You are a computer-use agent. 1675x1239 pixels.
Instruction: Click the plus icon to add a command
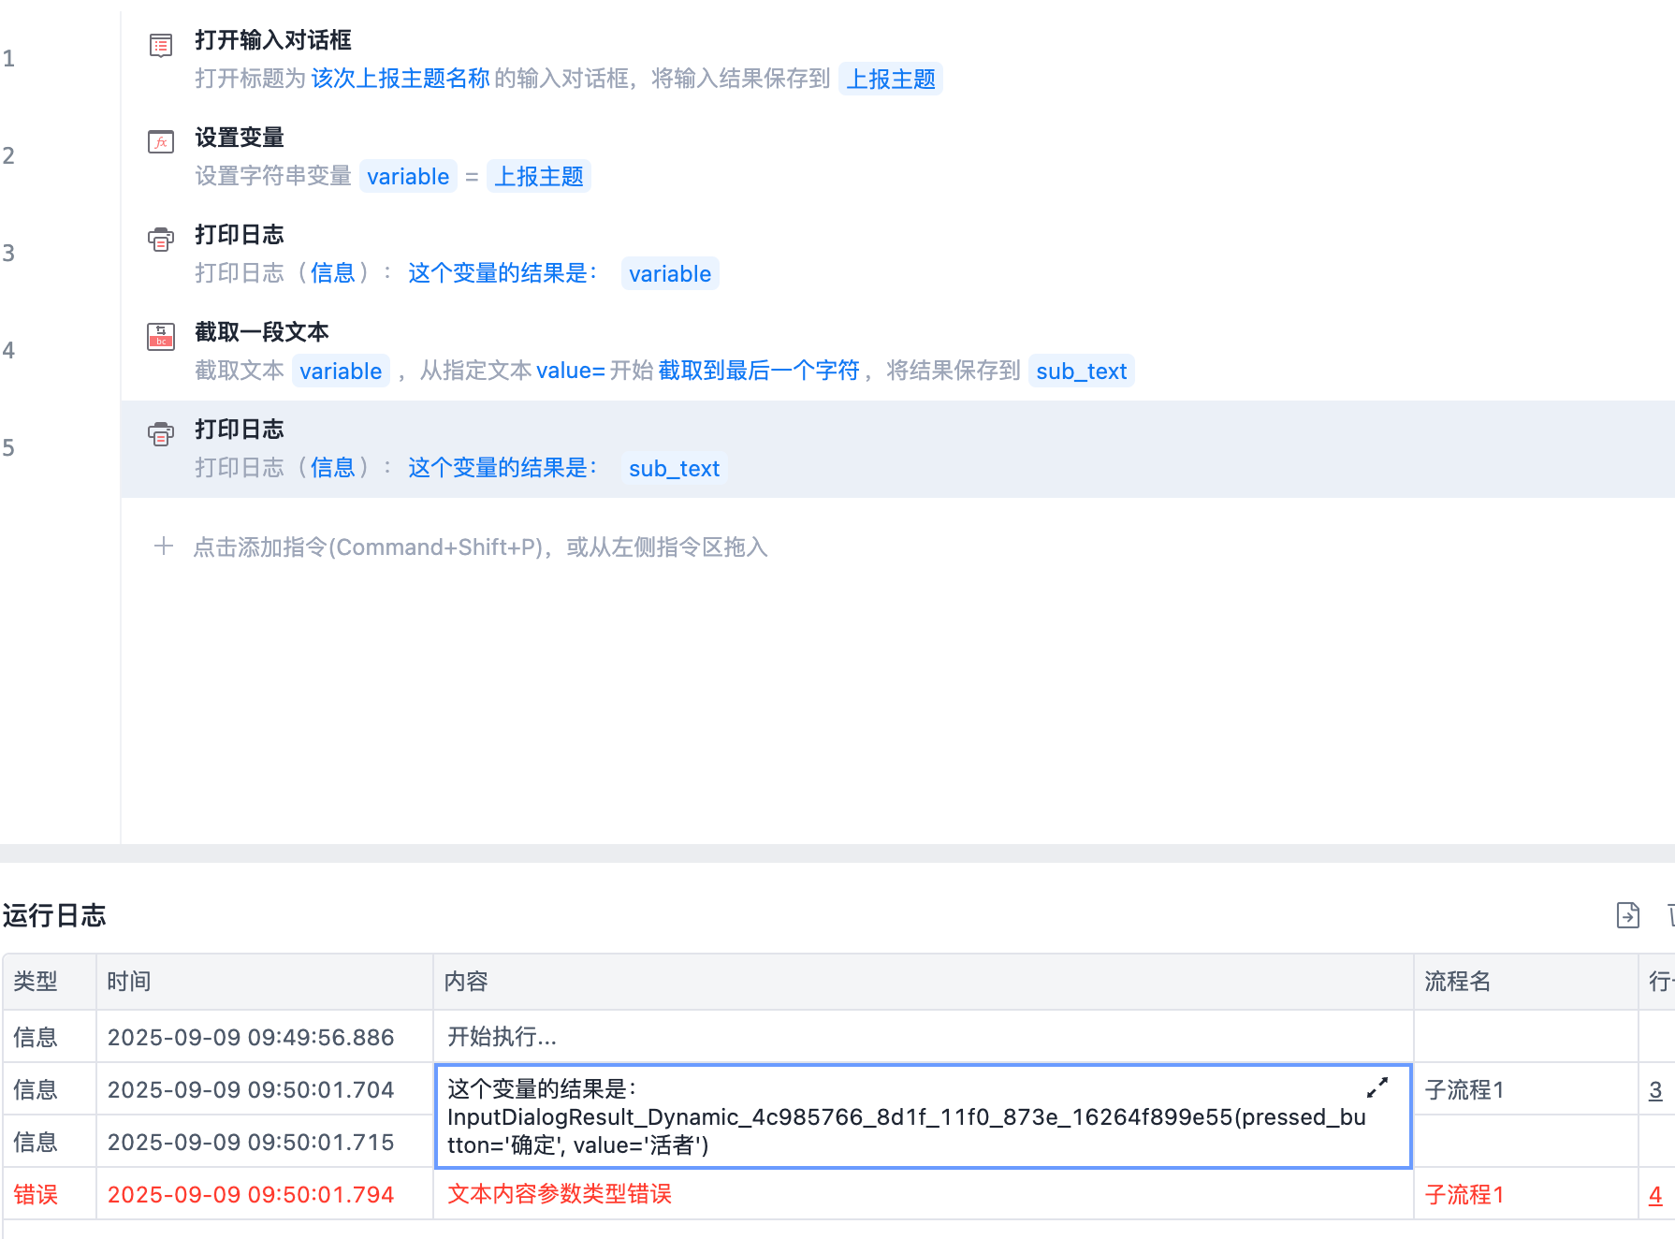164,547
